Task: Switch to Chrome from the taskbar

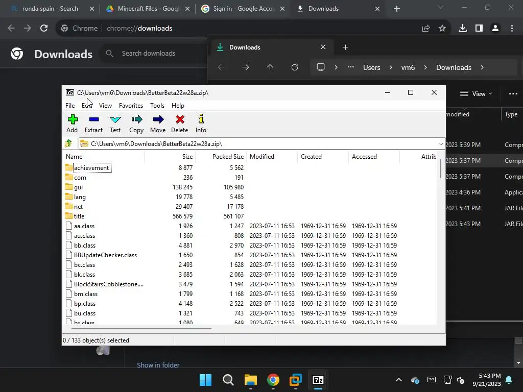Action: coord(273,380)
